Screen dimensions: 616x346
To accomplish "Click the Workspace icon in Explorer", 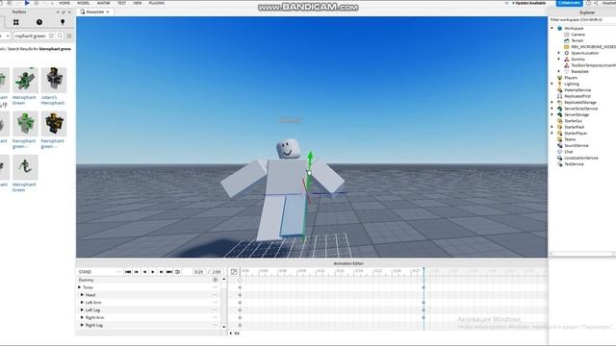I will tap(560, 28).
